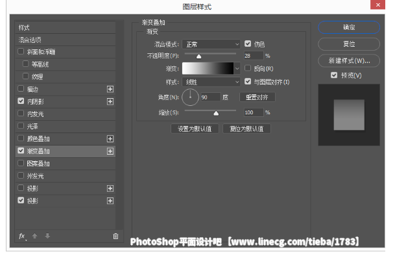Screen dimensions: 395x254
Task: Uncheck the 渐变叠加 effect checkbox
Action: coord(21,151)
